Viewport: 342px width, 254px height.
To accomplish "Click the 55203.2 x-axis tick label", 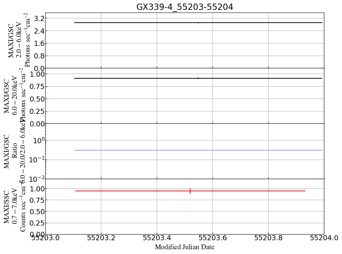I will 101,238.
